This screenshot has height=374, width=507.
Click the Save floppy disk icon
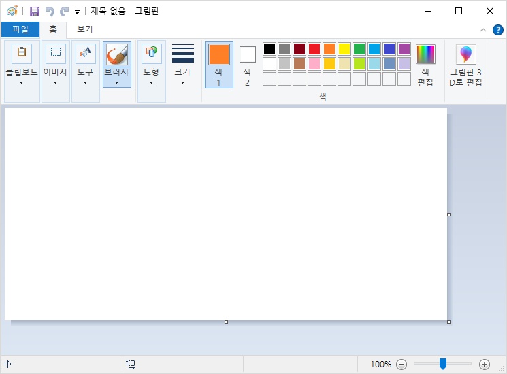[35, 12]
